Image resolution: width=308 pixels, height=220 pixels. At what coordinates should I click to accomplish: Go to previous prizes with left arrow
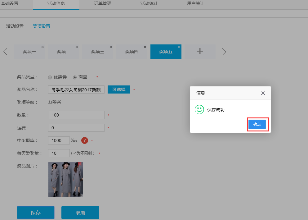point(5,52)
